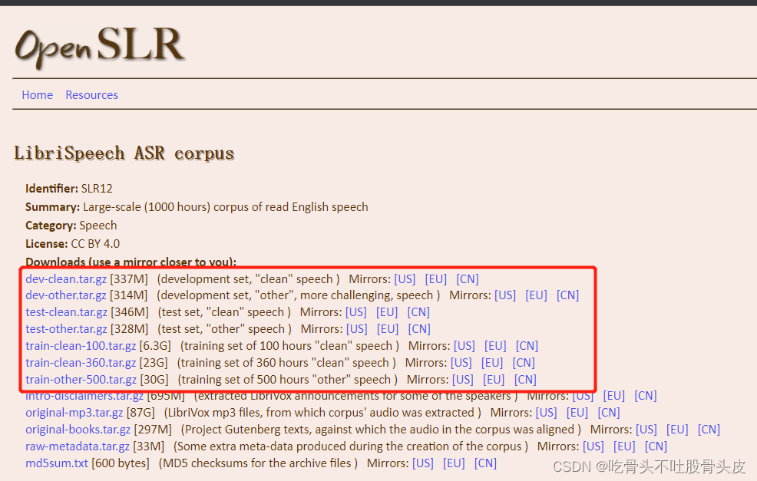Screen dimensions: 757x481
Task: Open EU mirror for train-clean-360.tar.gz
Action: (x=492, y=363)
